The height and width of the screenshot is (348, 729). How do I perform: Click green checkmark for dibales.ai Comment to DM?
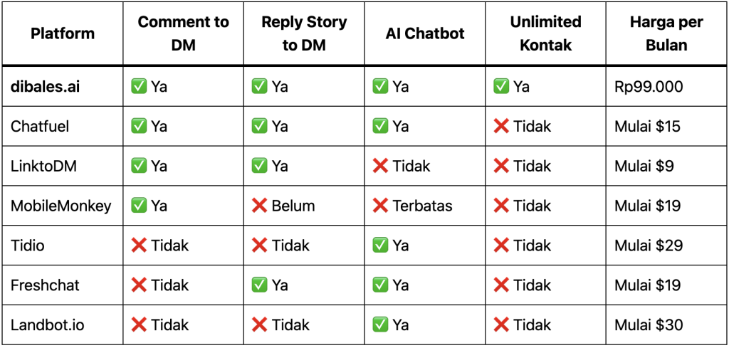point(139,87)
